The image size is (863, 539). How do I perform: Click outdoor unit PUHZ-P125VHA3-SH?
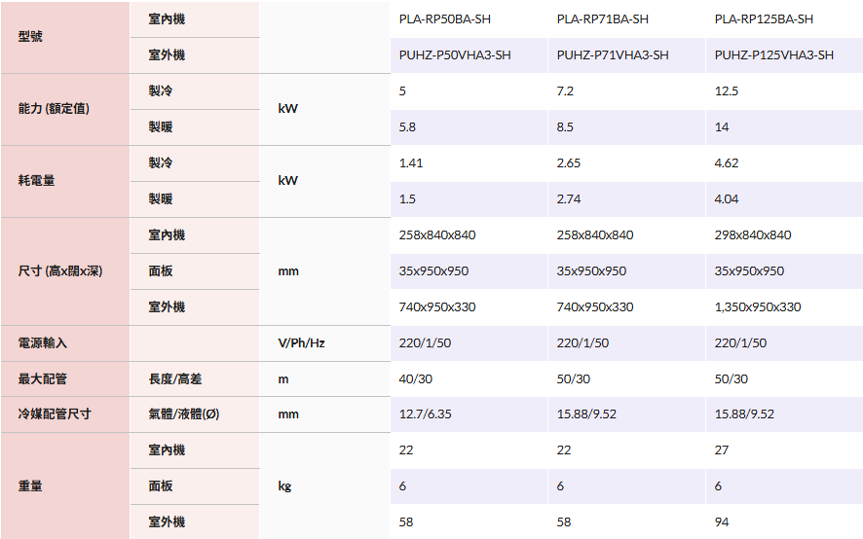click(x=773, y=55)
